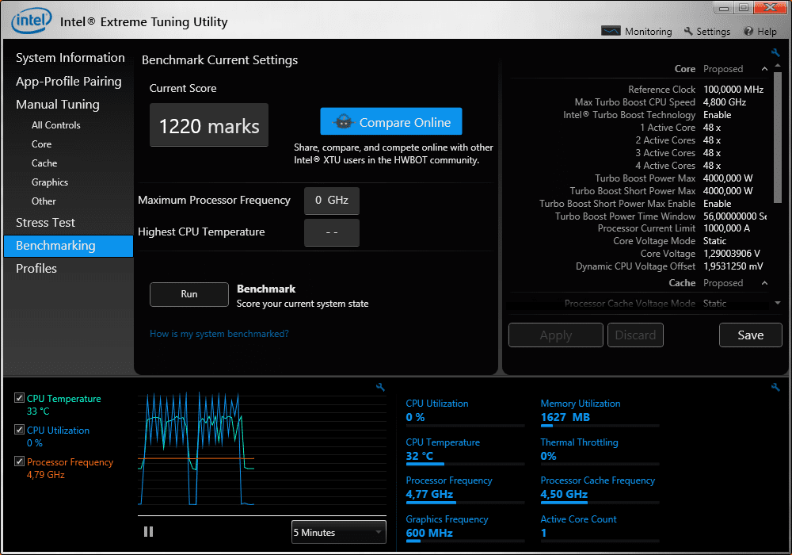Select Graphics tuning page

pyautogui.click(x=49, y=182)
